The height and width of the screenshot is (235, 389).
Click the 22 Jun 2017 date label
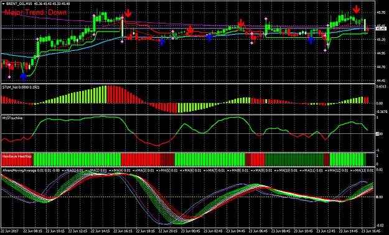click(x=9, y=231)
